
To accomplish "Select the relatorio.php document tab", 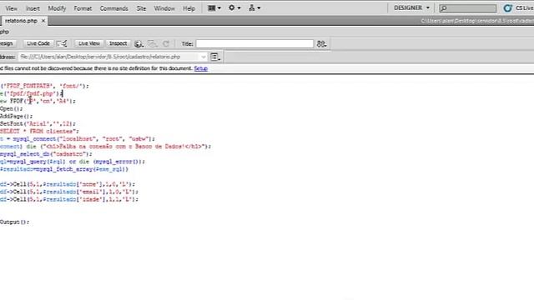I will [x=21, y=21].
